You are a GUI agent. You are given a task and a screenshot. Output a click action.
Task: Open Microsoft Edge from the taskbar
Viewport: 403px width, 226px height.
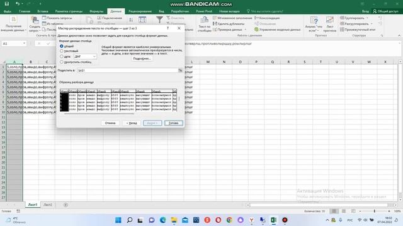(163, 220)
